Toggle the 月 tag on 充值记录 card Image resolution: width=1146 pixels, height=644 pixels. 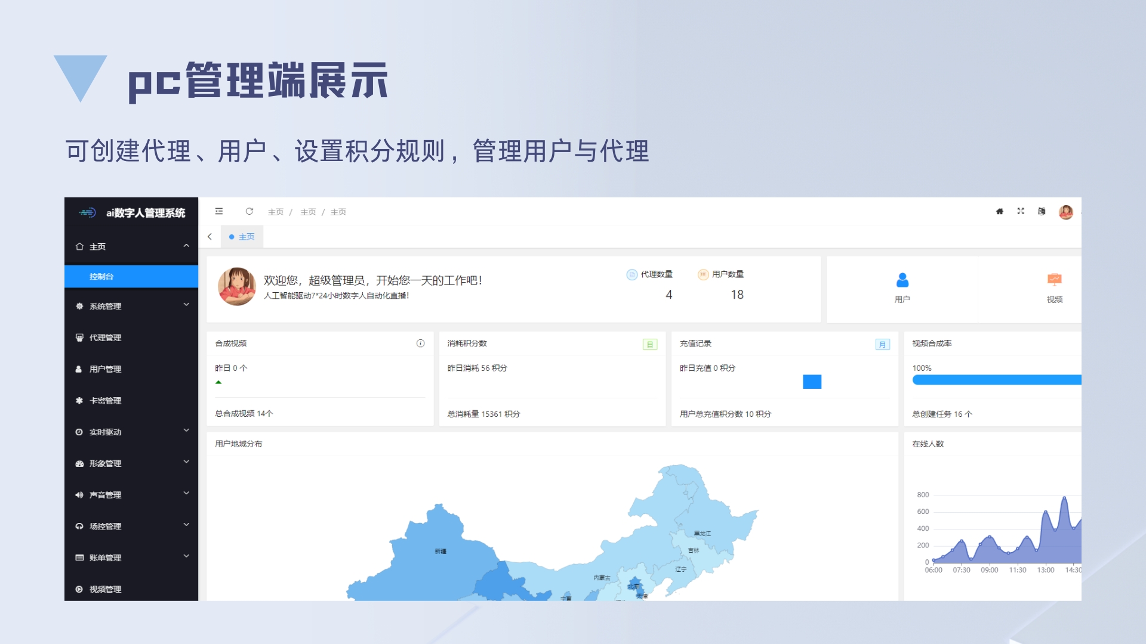tap(882, 344)
